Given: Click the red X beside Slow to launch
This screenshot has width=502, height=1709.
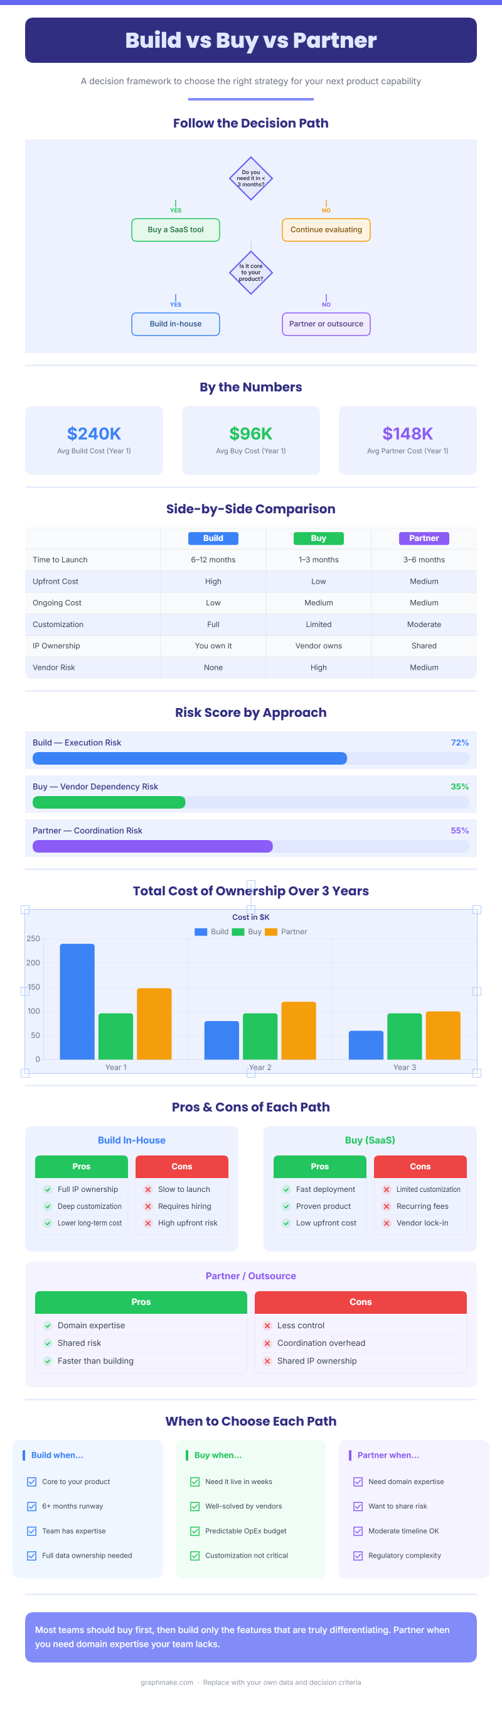Looking at the screenshot, I should point(148,1189).
